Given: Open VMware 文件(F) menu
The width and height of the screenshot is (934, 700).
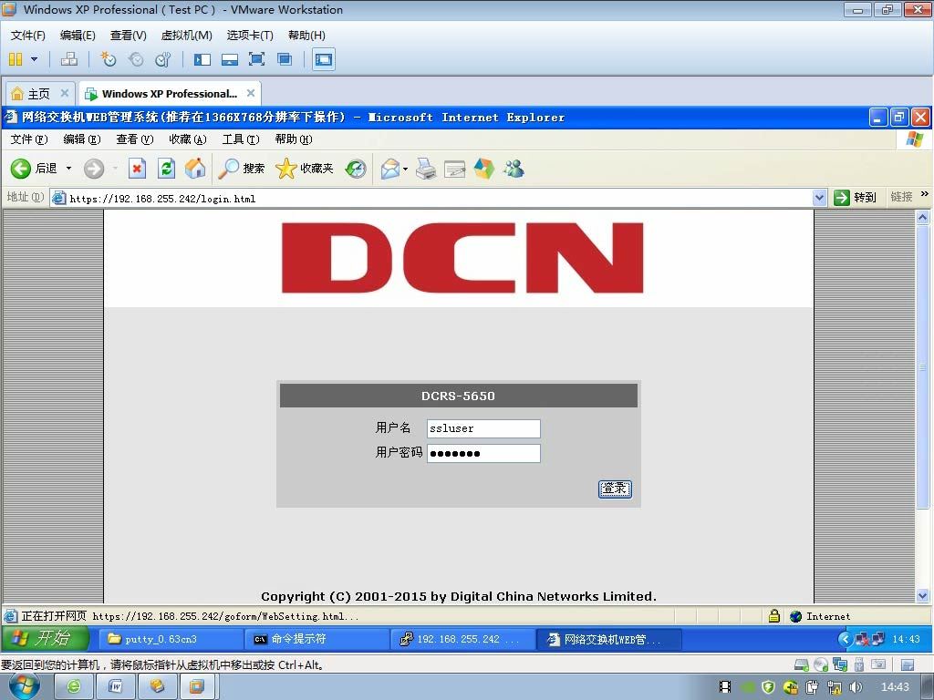Looking at the screenshot, I should pyautogui.click(x=28, y=36).
